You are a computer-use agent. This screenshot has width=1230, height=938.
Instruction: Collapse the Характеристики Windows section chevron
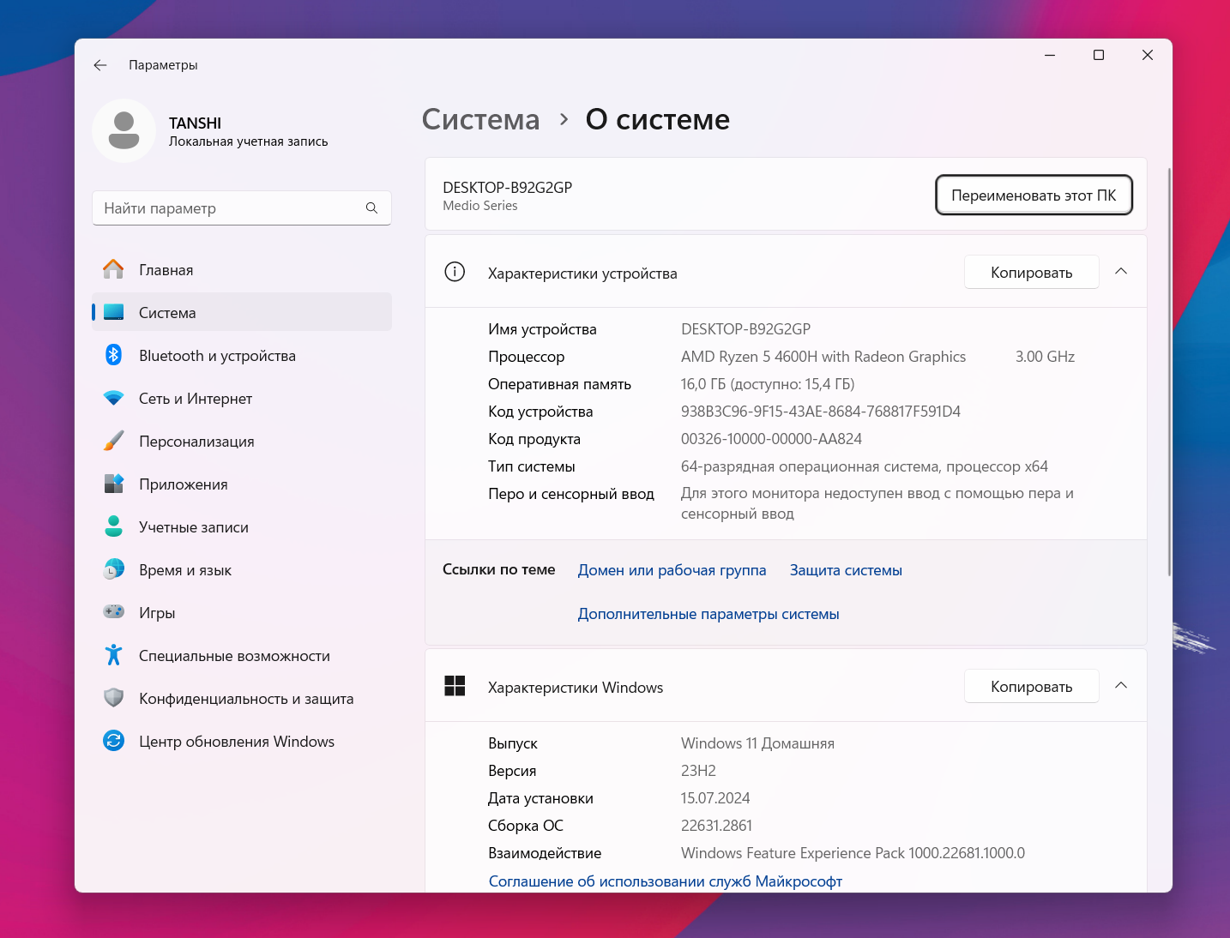tap(1121, 686)
